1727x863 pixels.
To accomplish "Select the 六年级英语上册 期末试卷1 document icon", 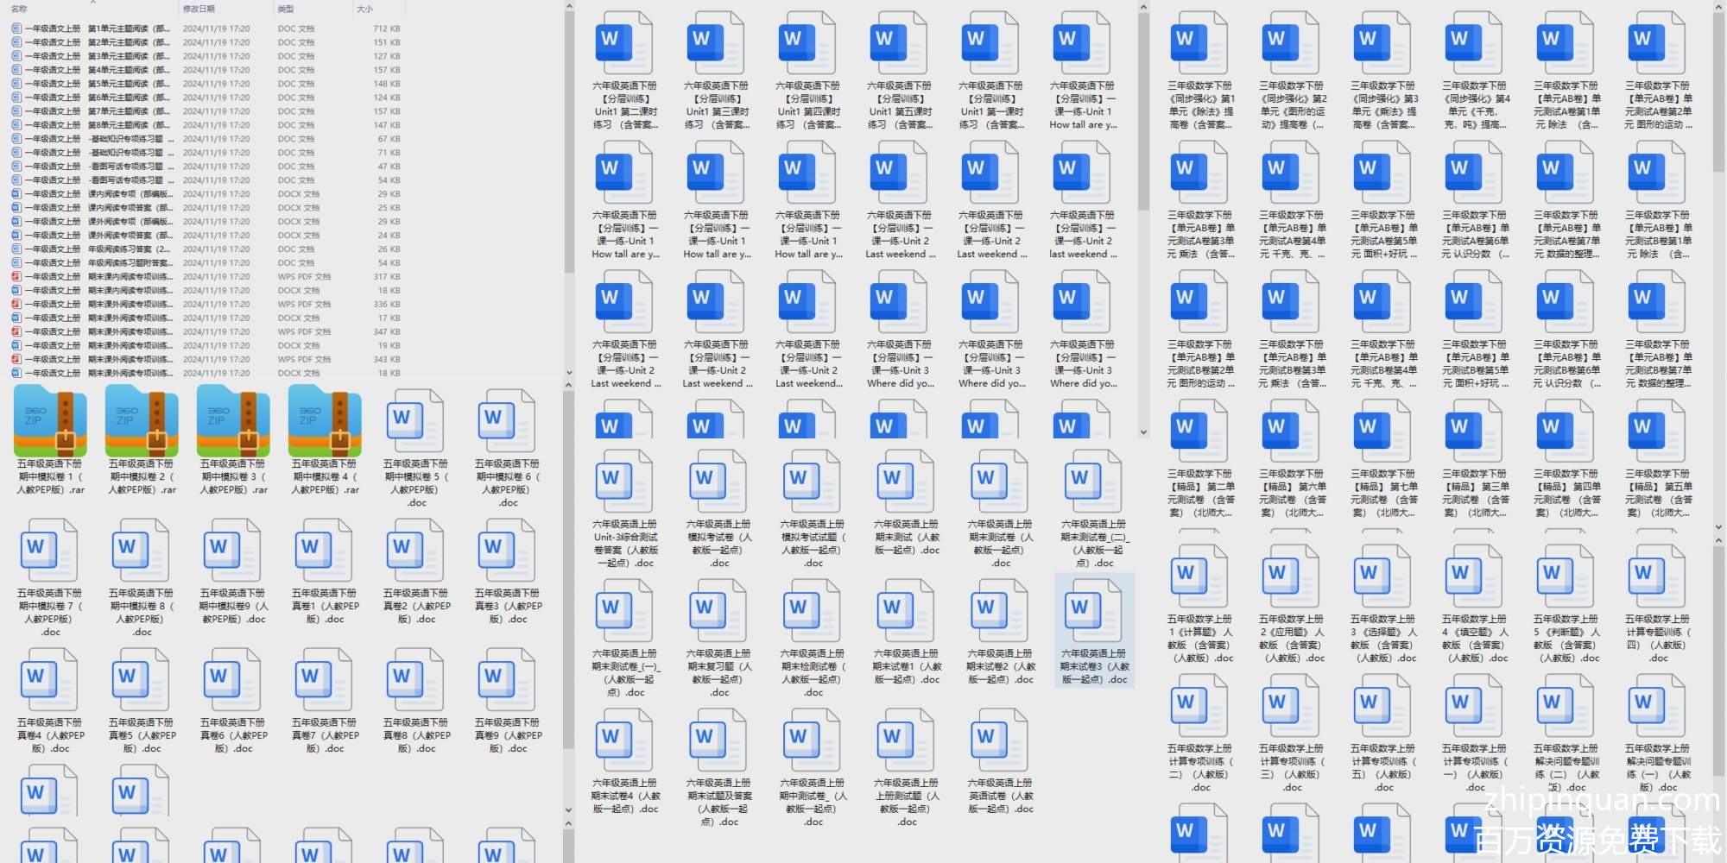I will pos(907,612).
